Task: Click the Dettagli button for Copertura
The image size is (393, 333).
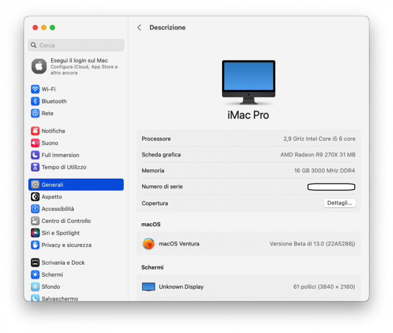Action: 339,203
